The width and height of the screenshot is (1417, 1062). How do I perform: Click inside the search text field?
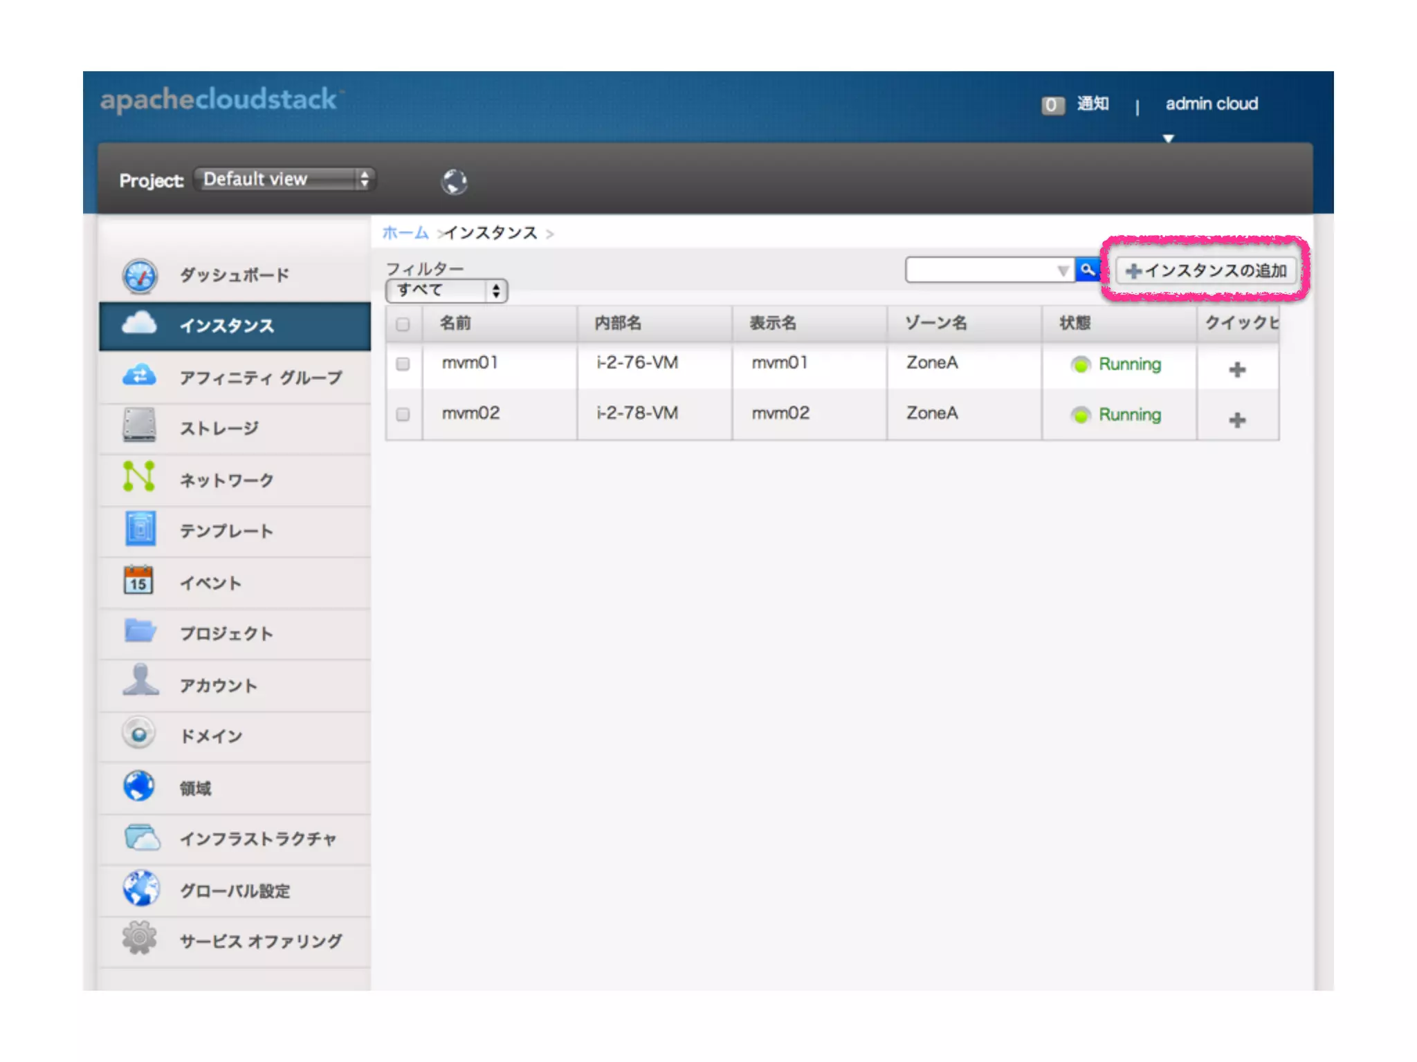click(981, 270)
